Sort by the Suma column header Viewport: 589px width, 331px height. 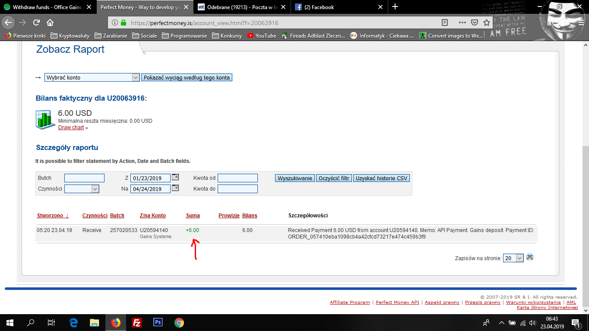[x=193, y=216]
